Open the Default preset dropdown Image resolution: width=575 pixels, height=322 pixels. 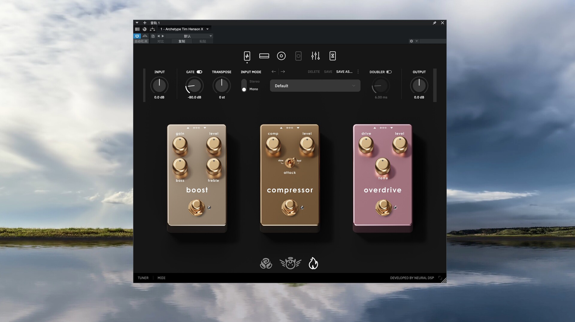315,86
